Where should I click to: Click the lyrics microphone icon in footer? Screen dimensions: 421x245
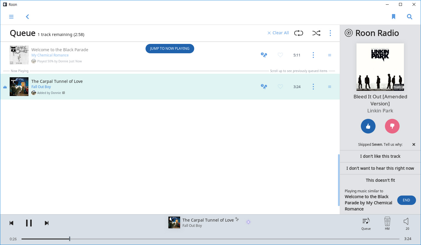point(237,220)
